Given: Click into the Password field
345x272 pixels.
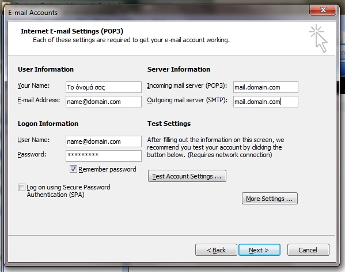Looking at the screenshot, I should coord(104,156).
